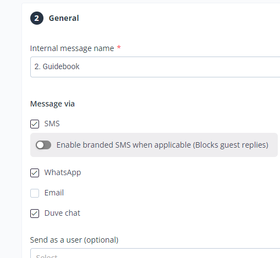The image size is (280, 258).
Task: Click the WhatsApp label text
Action: pyautogui.click(x=63, y=172)
